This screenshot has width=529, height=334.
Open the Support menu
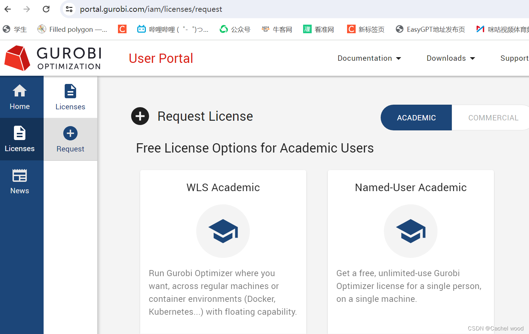[514, 58]
